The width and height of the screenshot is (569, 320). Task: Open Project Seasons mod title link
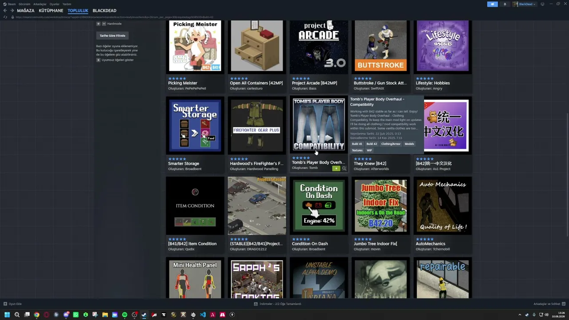pyautogui.click(x=256, y=244)
